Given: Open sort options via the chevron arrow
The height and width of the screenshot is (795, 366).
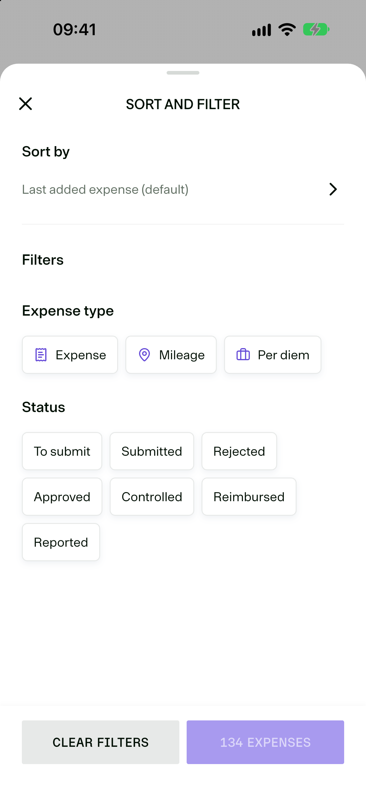Looking at the screenshot, I should pyautogui.click(x=333, y=189).
